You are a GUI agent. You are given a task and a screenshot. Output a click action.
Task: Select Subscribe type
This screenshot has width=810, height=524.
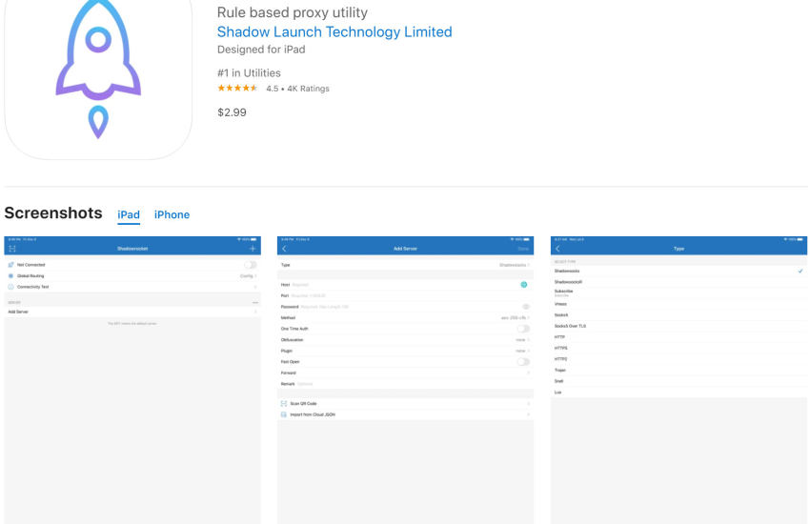pos(678,292)
